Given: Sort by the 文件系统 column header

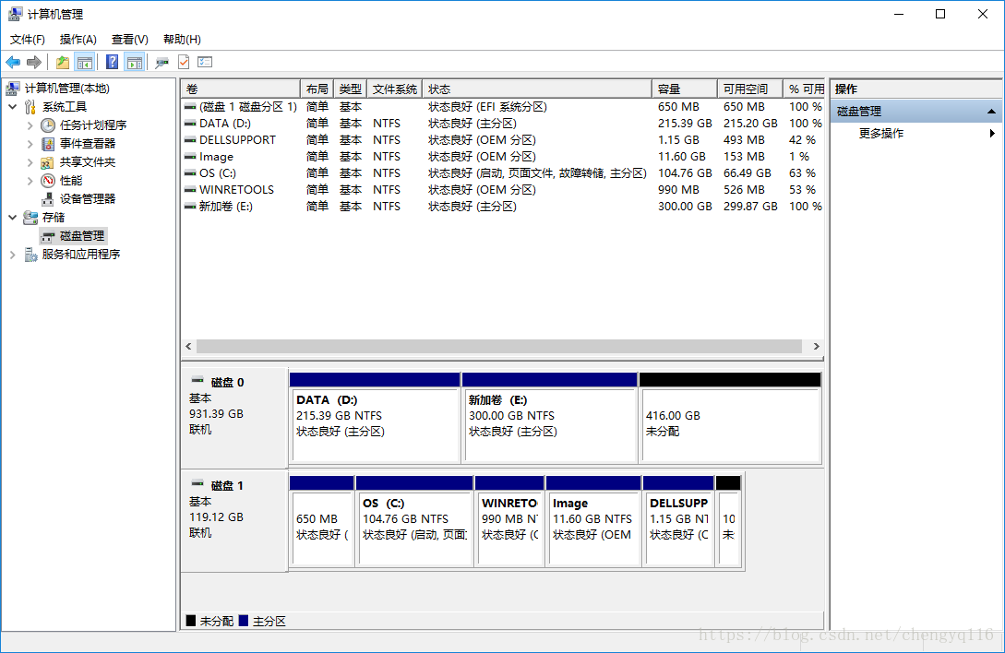Looking at the screenshot, I should (395, 89).
